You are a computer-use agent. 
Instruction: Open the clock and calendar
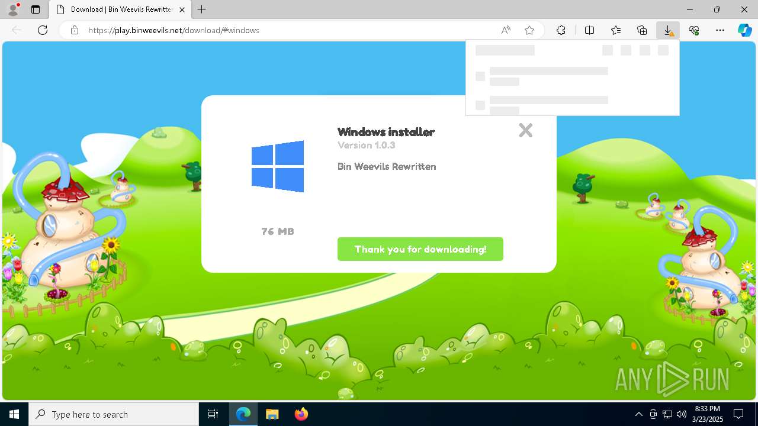[707, 414]
